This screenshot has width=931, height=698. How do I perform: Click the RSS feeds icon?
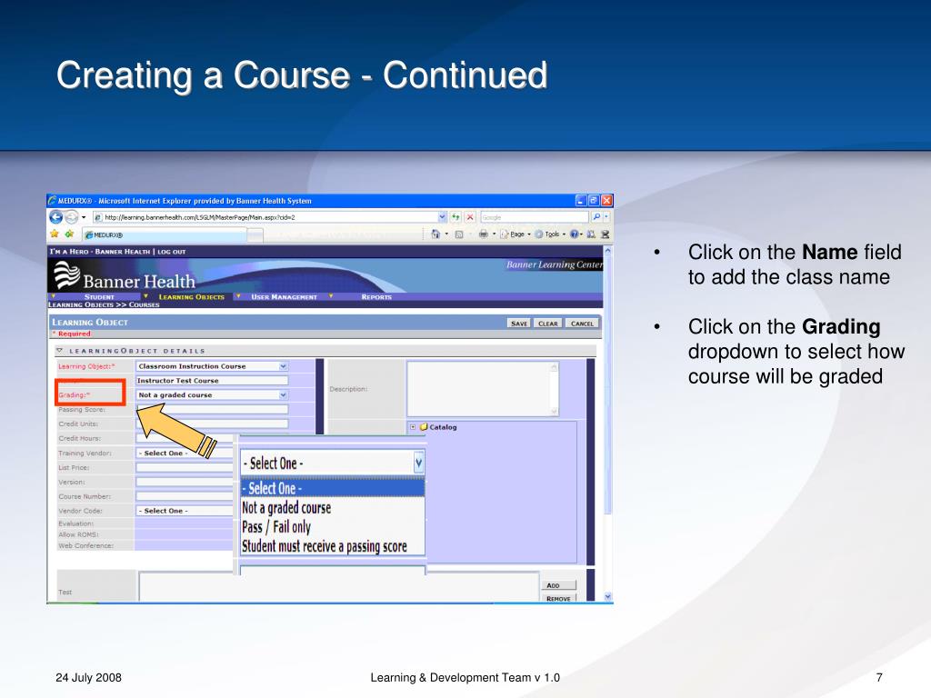pyautogui.click(x=459, y=234)
